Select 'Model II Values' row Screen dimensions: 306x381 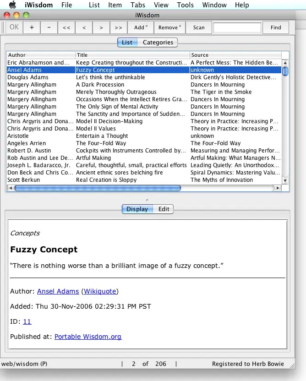(x=144, y=129)
